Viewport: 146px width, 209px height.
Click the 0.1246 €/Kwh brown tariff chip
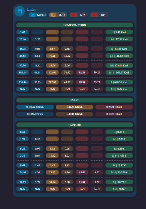pos(75,114)
